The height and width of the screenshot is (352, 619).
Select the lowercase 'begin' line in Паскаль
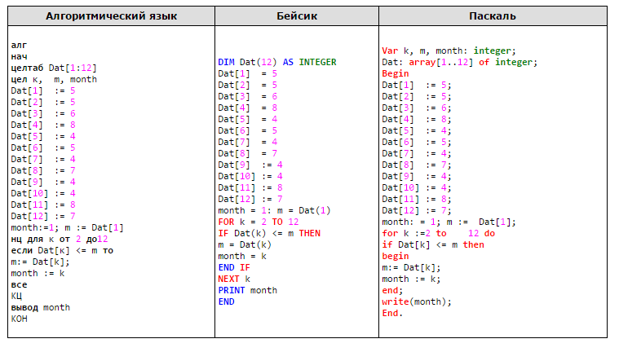[x=396, y=257]
